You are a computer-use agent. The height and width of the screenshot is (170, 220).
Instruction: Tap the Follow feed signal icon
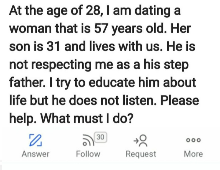coord(88,140)
